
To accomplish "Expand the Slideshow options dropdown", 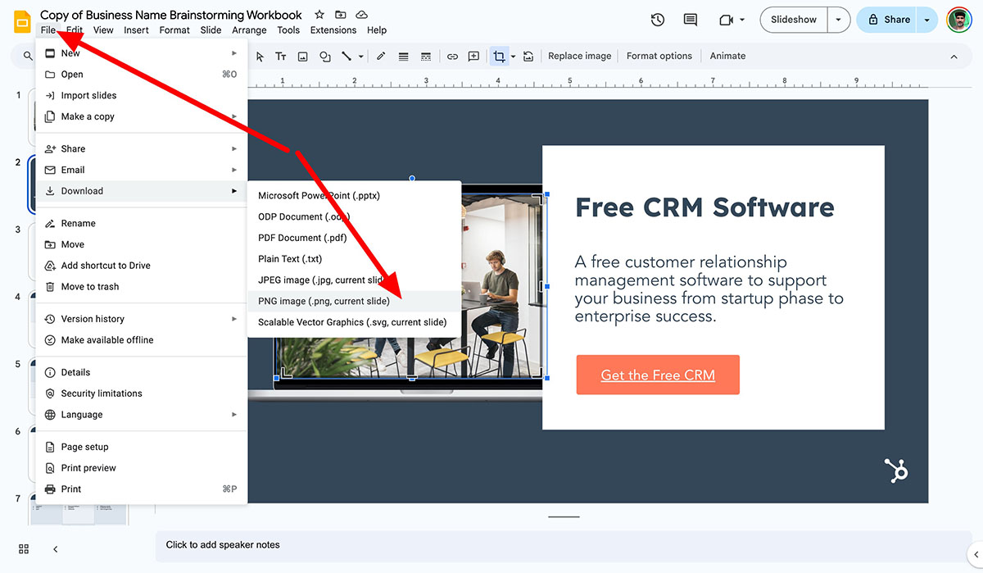I will click(837, 19).
